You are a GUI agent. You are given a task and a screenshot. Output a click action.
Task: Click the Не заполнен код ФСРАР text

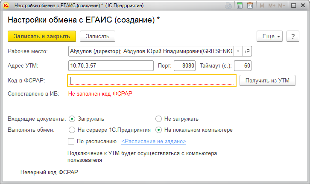click(x=100, y=93)
